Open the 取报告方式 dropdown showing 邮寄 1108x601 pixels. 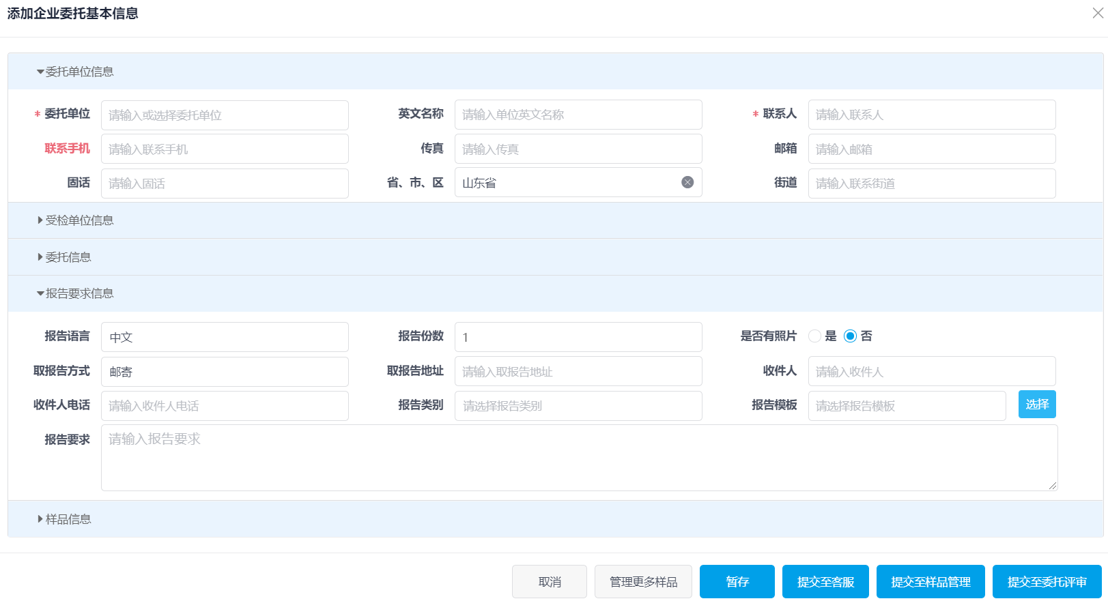coord(225,372)
